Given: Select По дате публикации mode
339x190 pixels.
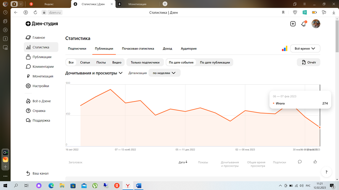Looking at the screenshot, I should (x=215, y=62).
